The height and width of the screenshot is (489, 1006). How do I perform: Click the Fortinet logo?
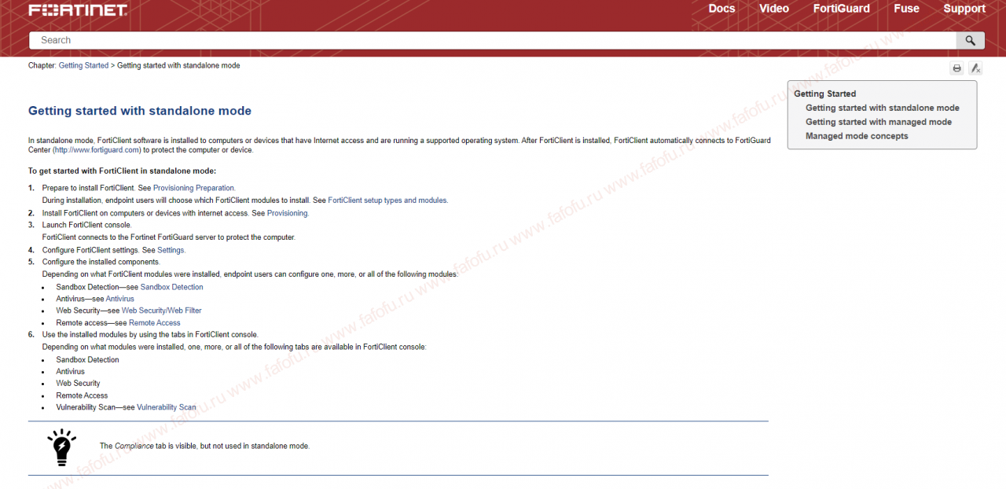78,10
